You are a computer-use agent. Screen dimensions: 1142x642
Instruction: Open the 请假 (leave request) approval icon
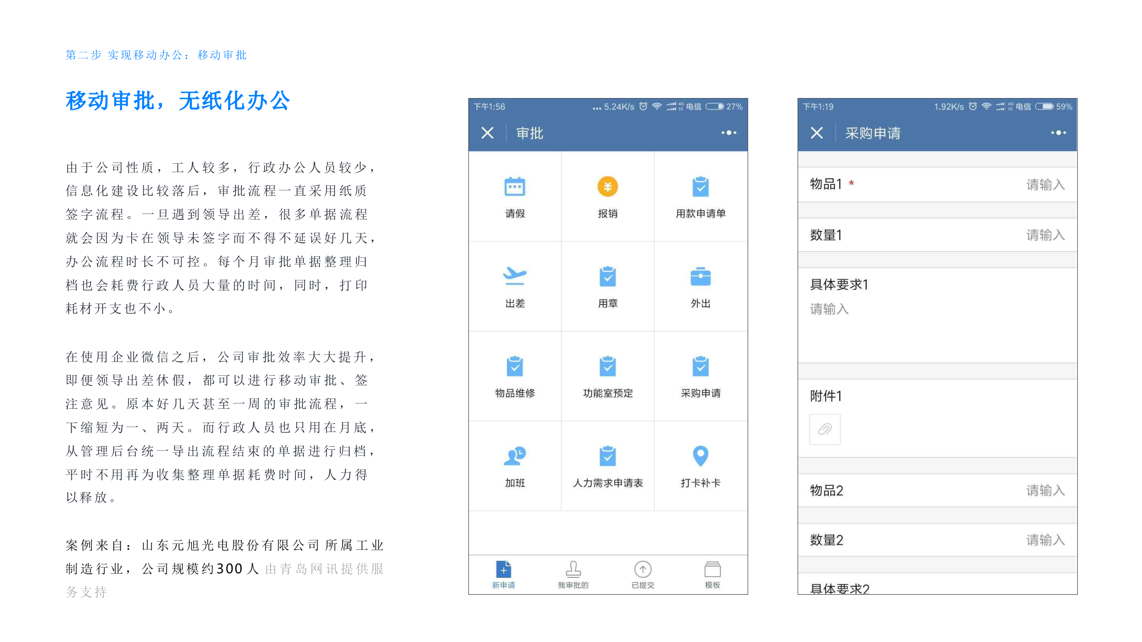click(515, 196)
